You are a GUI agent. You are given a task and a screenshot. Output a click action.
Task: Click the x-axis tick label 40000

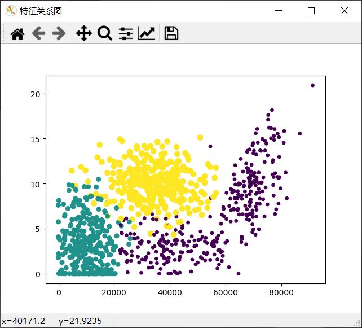point(170,292)
